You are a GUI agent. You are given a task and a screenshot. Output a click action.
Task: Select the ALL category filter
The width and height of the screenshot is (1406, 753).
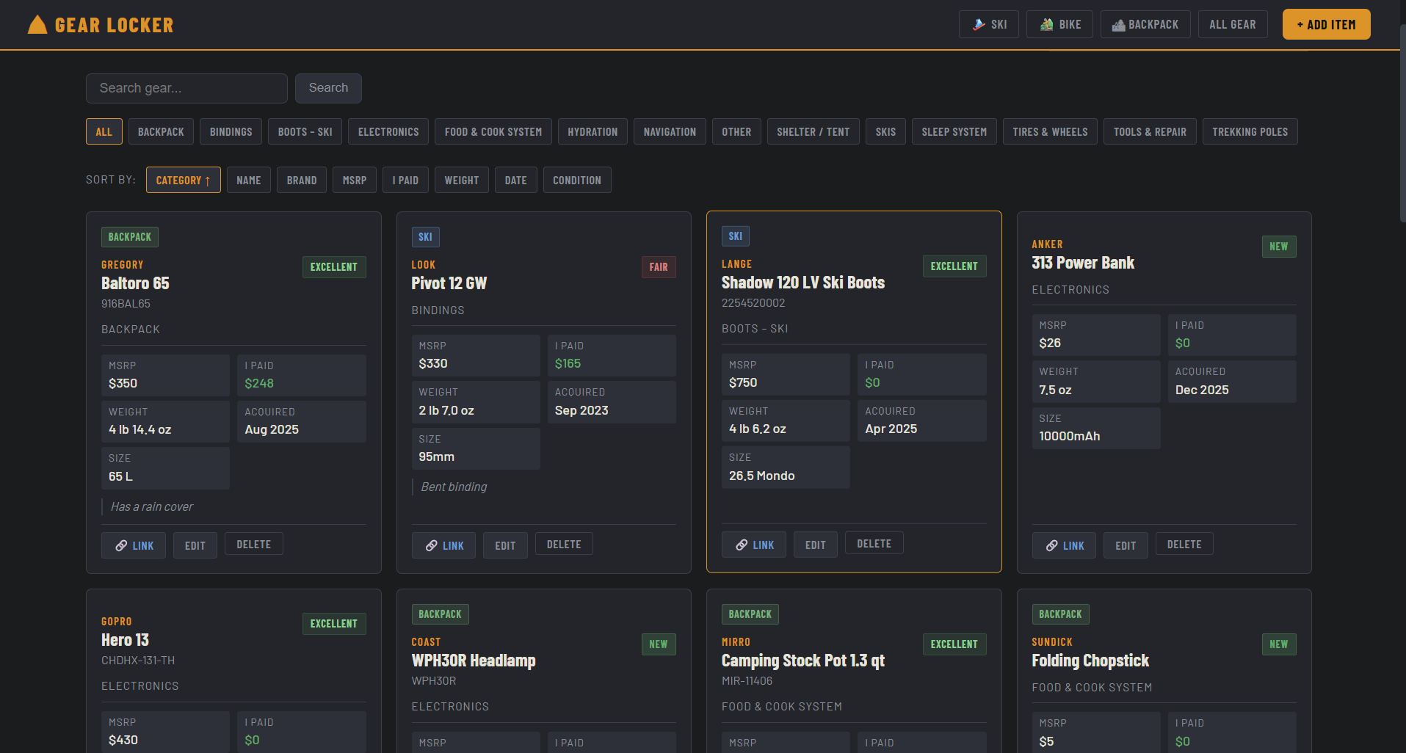coord(104,131)
